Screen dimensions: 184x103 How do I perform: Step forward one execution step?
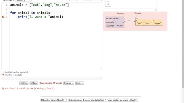coord(69,83)
